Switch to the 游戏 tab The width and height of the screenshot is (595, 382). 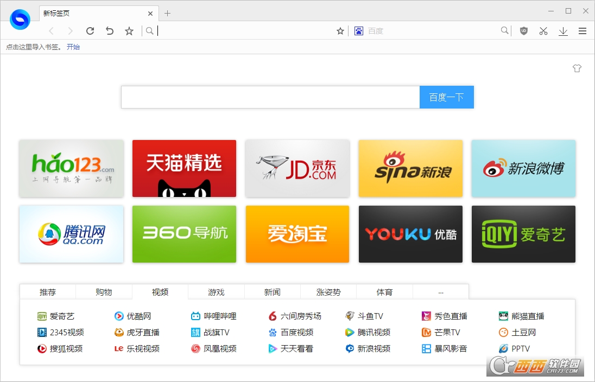216,292
